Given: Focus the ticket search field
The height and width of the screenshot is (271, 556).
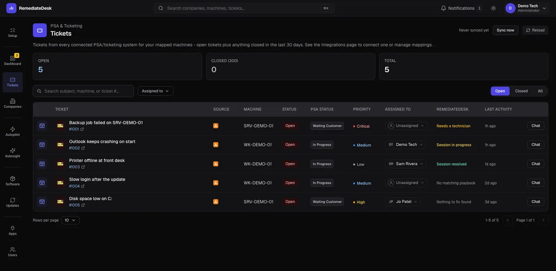Looking at the screenshot, I should (83, 91).
